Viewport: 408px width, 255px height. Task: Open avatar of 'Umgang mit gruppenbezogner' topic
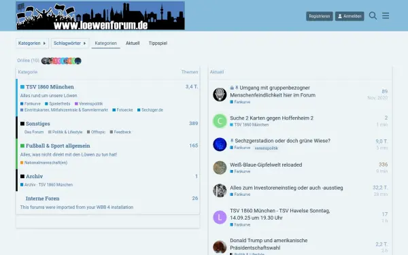point(220,95)
